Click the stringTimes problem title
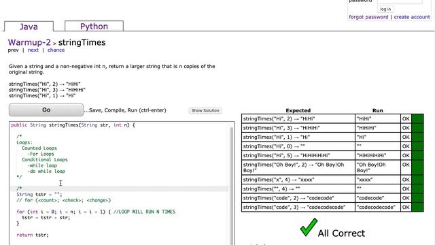The image size is (435, 245). click(x=82, y=42)
